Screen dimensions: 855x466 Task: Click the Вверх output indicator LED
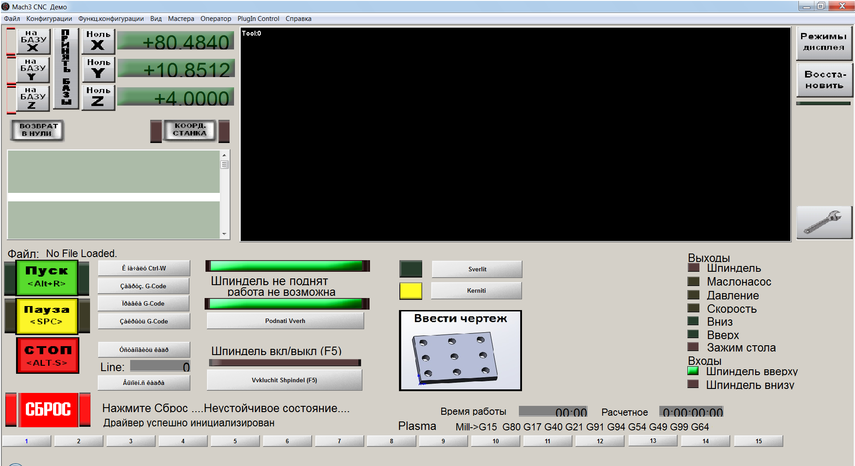coord(693,334)
